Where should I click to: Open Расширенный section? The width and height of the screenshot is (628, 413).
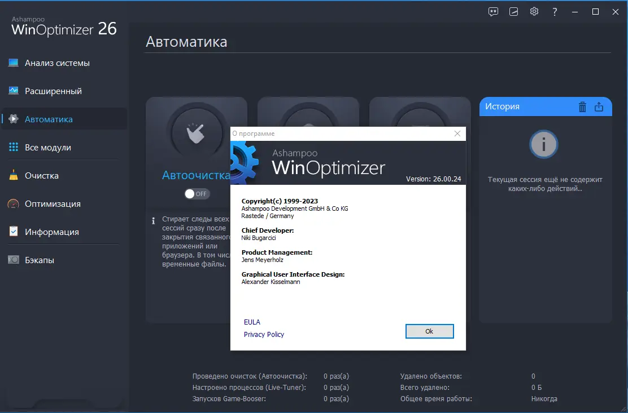tap(53, 91)
